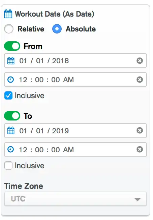Image resolution: width=153 pixels, height=220 pixels.
Task: Clear the From date 01/01/2018 field
Action: (x=140, y=61)
